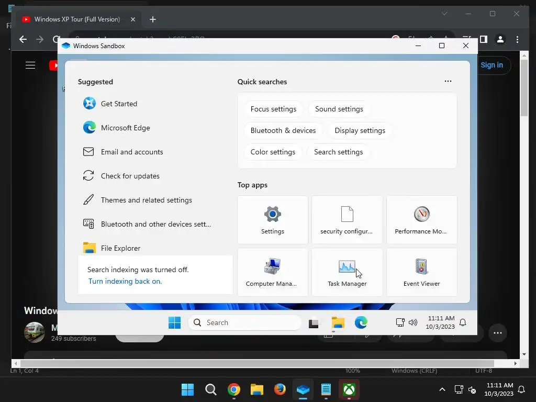The image size is (536, 402).
Task: Open a new Chrome tab
Action: pyautogui.click(x=153, y=19)
